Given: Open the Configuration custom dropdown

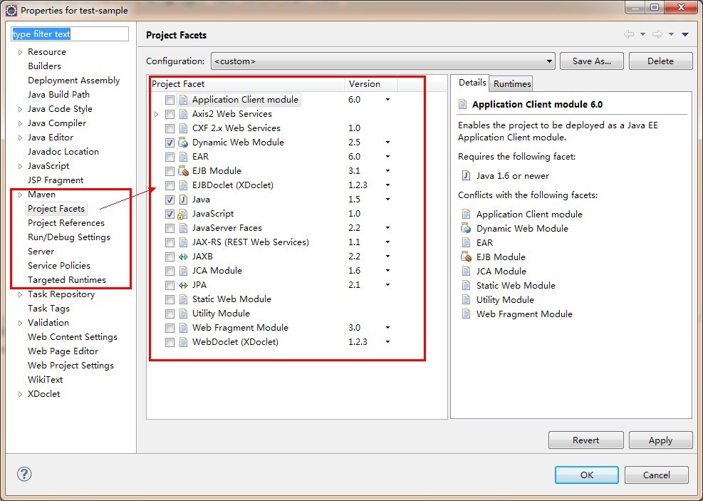Looking at the screenshot, I should click(x=383, y=61).
